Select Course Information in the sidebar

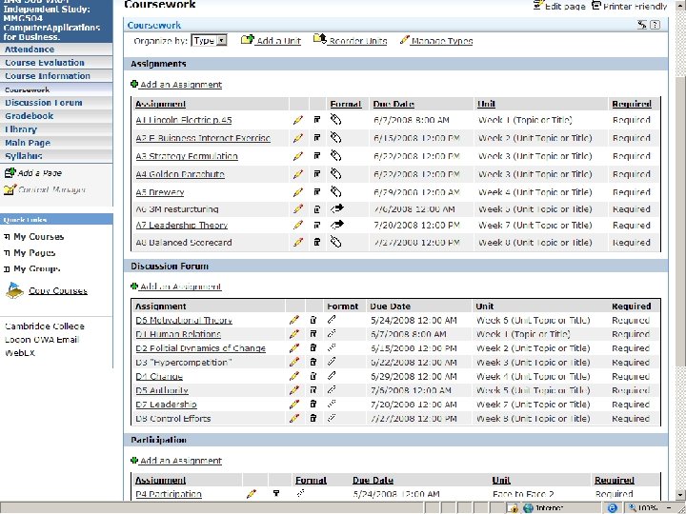[48, 76]
